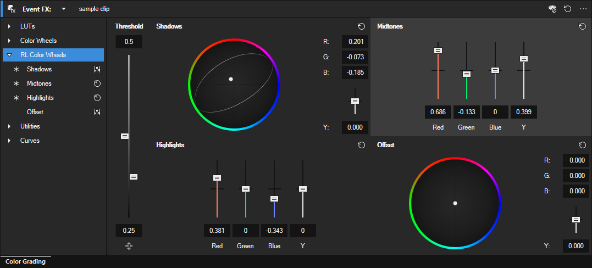Click the bypass effects icon in header
This screenshot has height=268, width=592.
pos(552,9)
